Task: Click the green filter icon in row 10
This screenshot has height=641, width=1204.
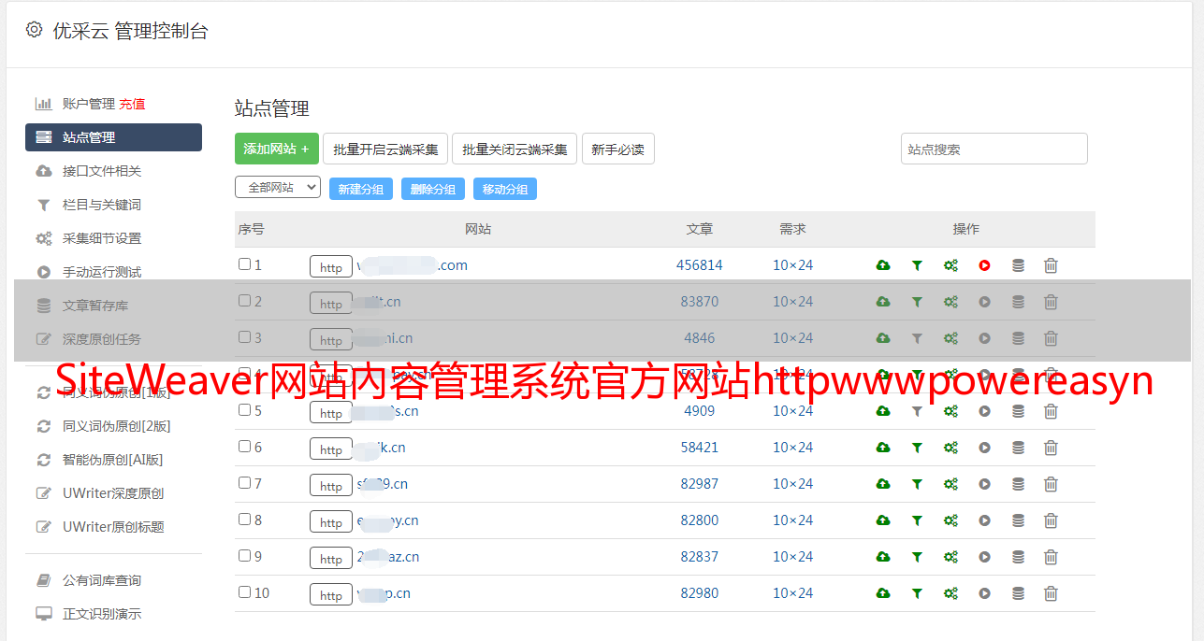Action: 917,593
